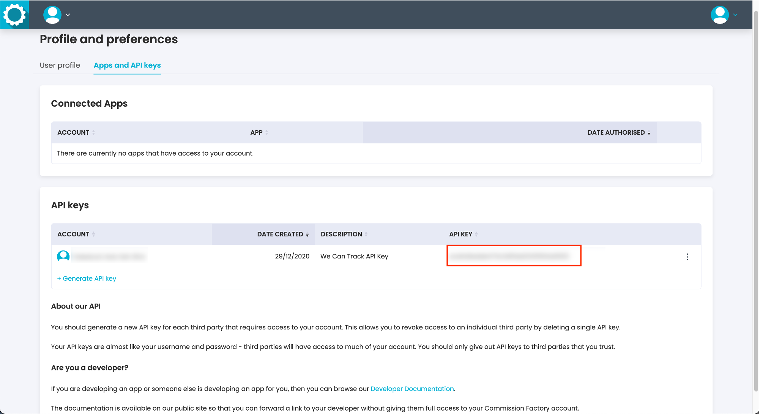Open dropdown arrow beside top-right avatar

click(735, 15)
